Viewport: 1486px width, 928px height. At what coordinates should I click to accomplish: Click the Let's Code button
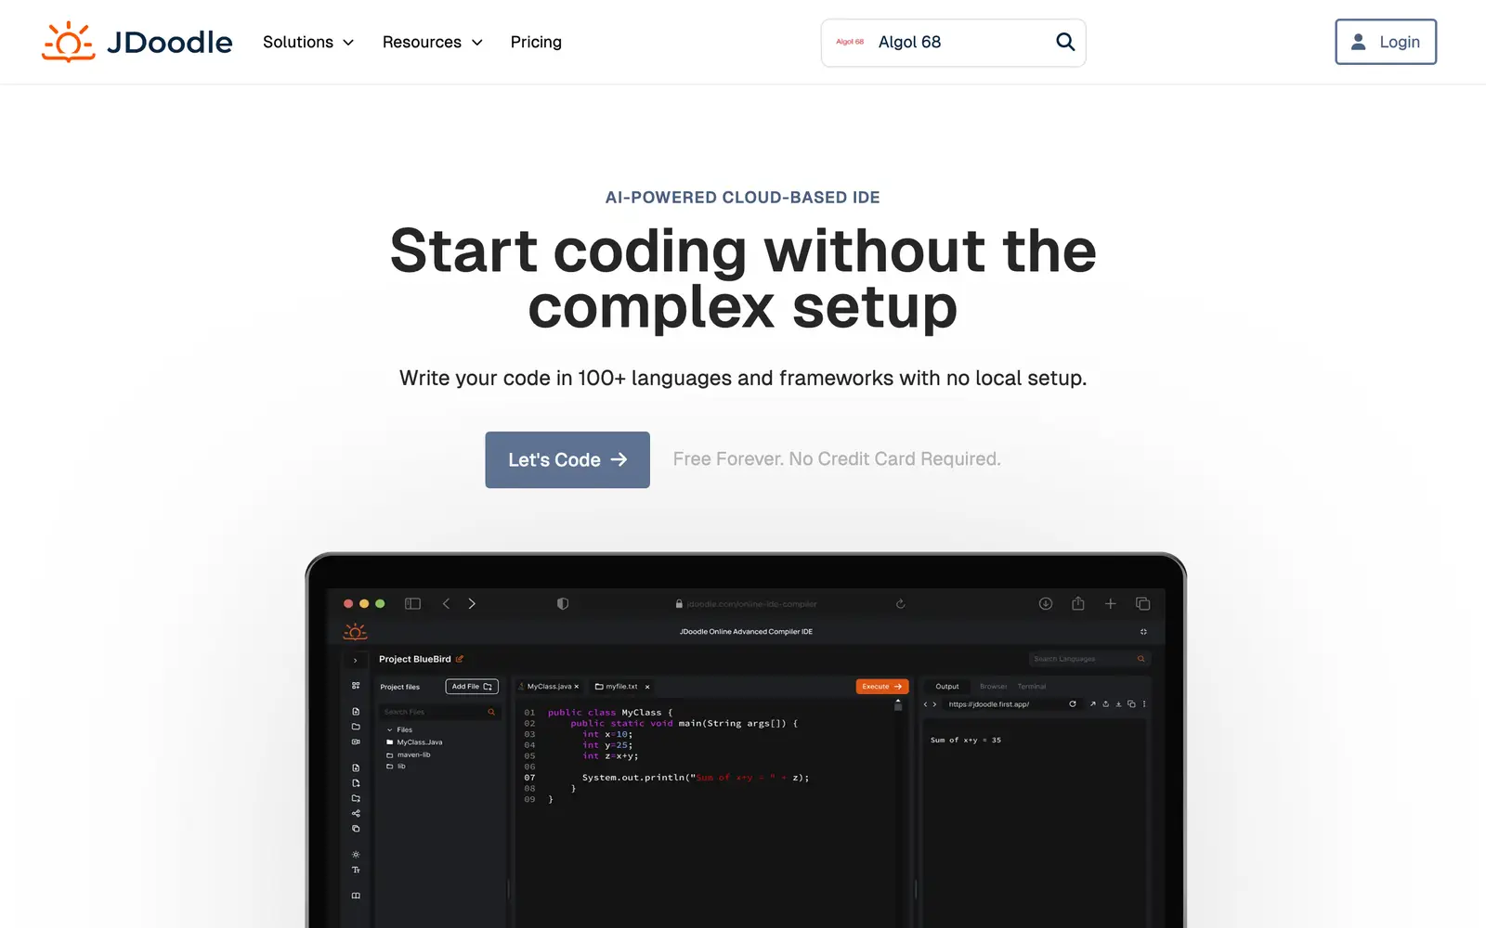[567, 459]
